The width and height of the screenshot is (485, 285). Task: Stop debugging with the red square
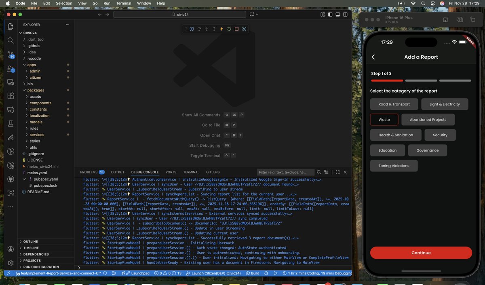tap(236, 29)
